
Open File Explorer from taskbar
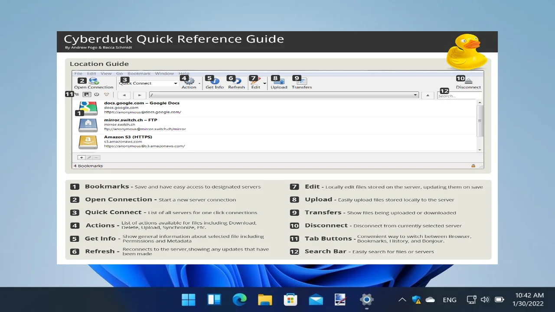click(x=265, y=299)
